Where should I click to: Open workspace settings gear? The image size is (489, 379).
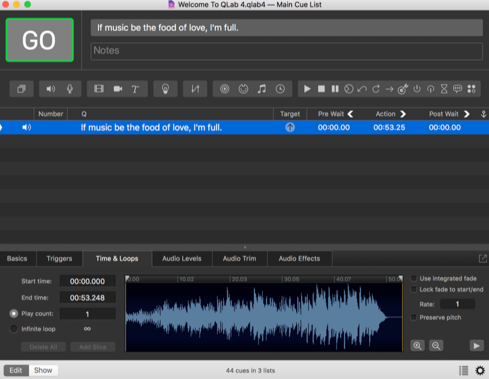480,370
